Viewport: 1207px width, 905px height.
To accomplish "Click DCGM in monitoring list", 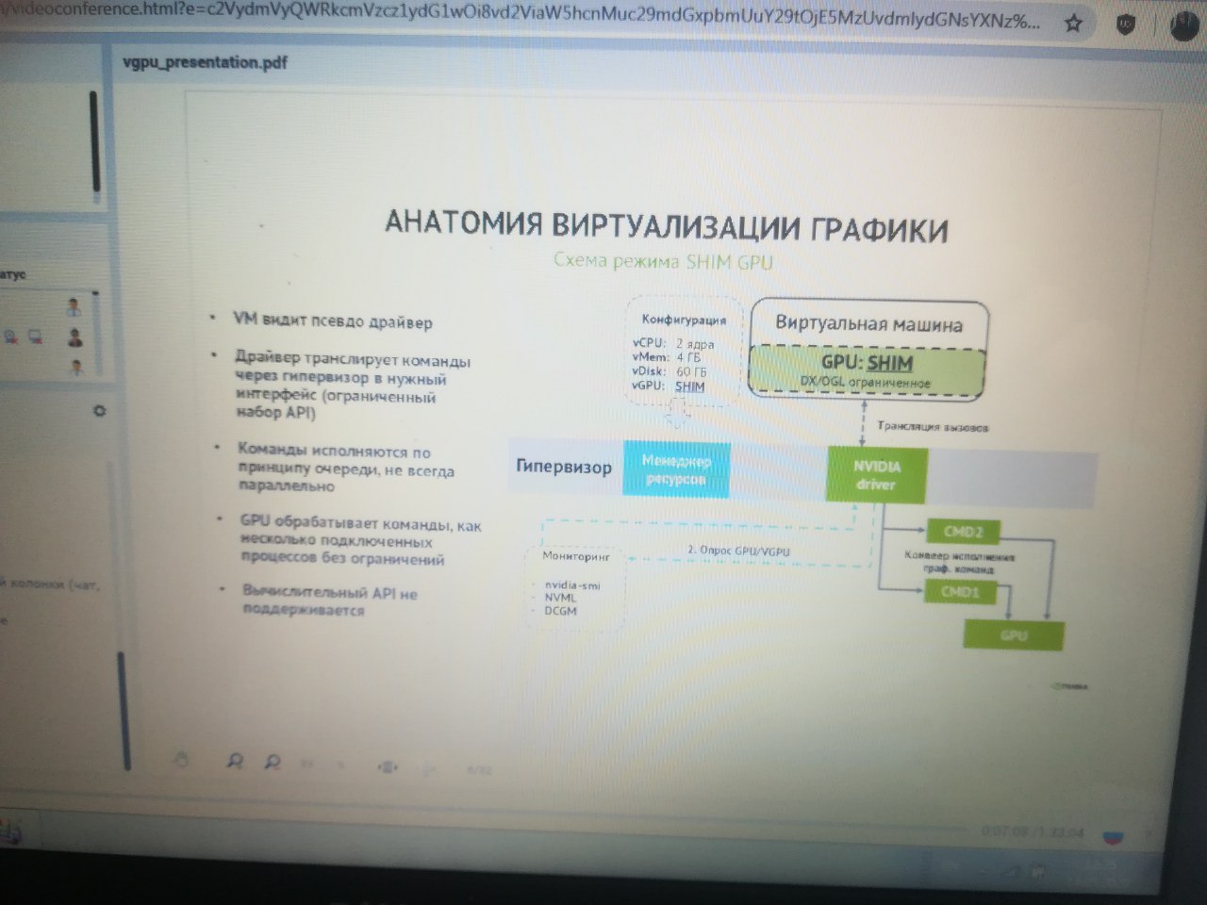I will click(x=560, y=611).
